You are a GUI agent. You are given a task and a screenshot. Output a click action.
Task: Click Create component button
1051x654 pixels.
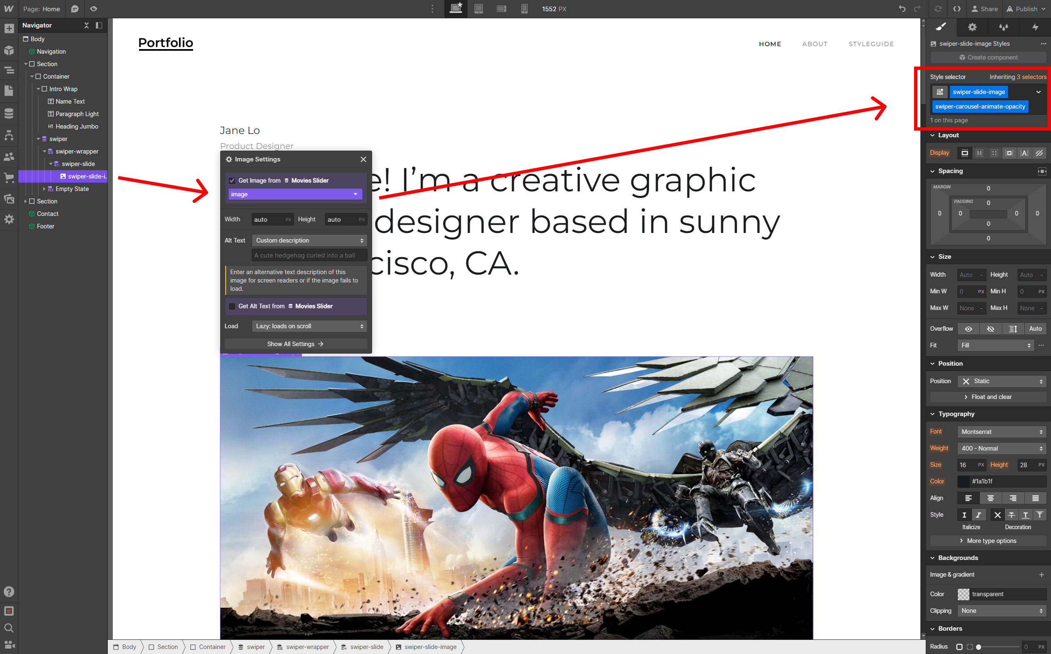pyautogui.click(x=988, y=57)
